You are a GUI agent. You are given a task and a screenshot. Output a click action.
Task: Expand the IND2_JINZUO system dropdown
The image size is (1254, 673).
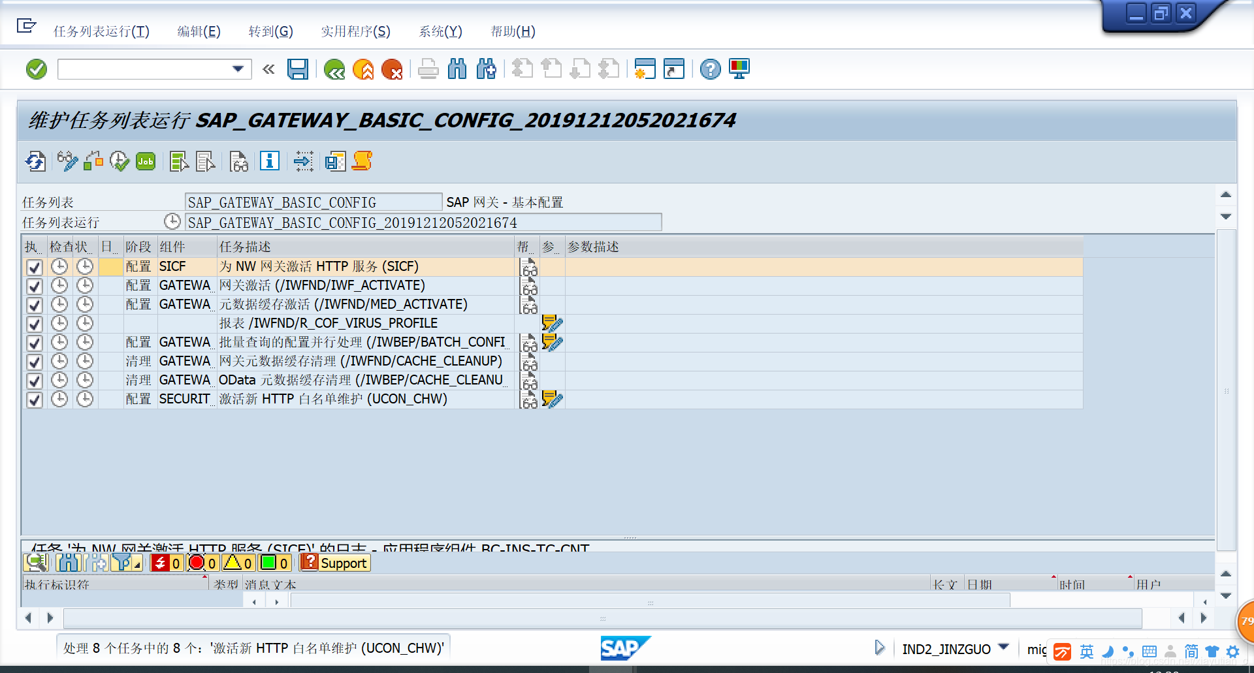(x=1006, y=648)
